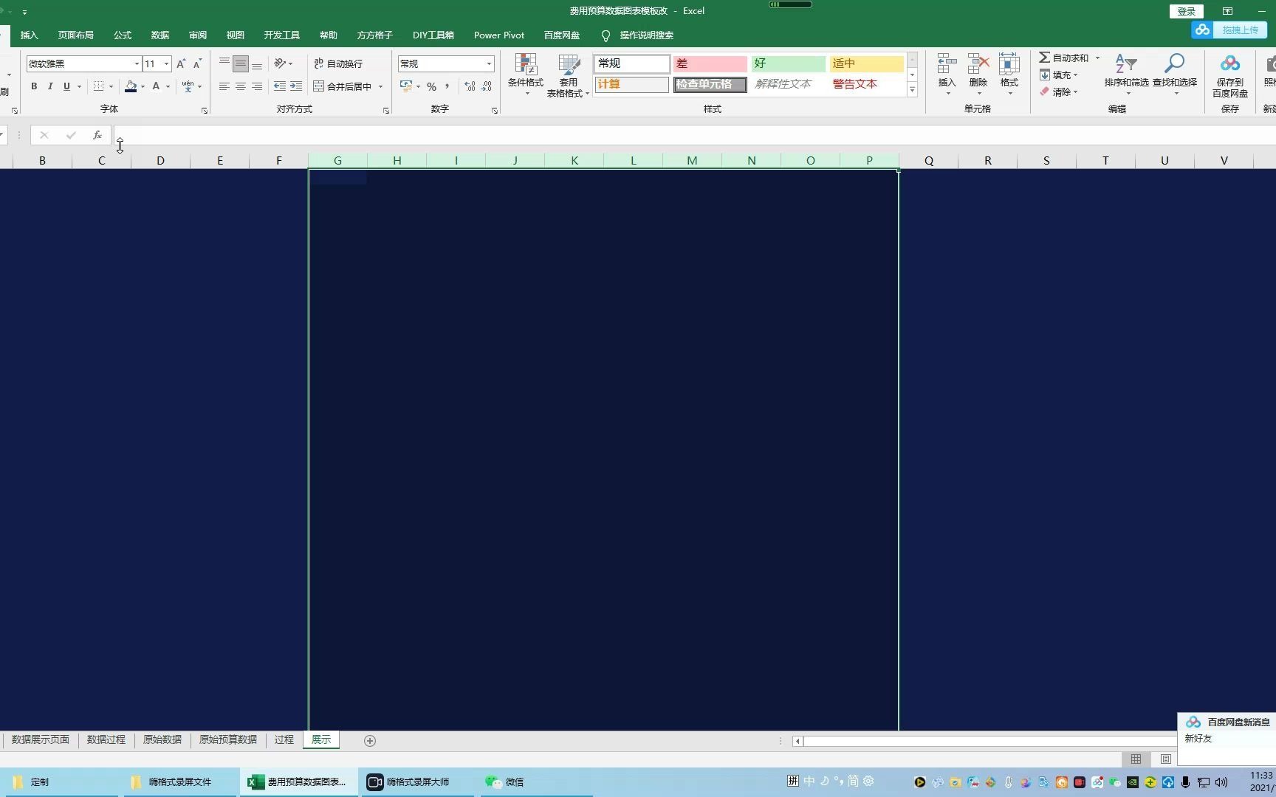Open 条件格式 conditional formatting
The height and width of the screenshot is (797, 1276).
click(525, 75)
